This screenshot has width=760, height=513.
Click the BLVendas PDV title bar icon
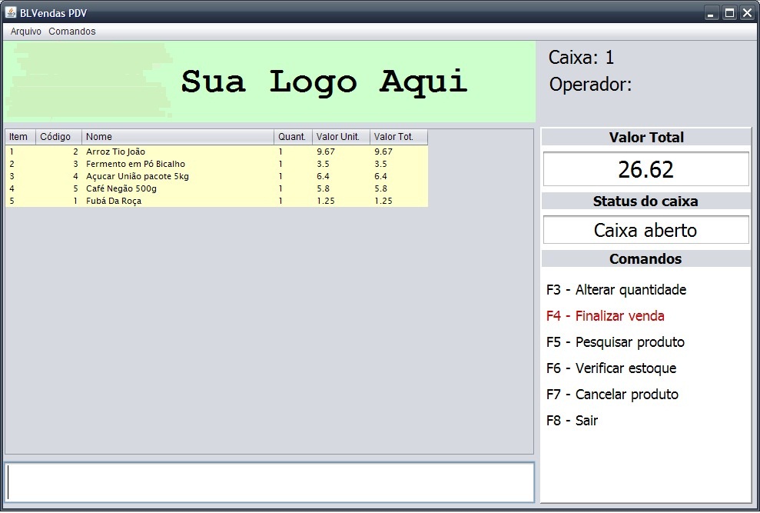click(11, 12)
